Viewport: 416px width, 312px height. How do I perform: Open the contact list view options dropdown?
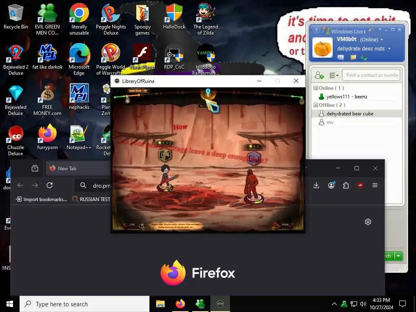334,76
